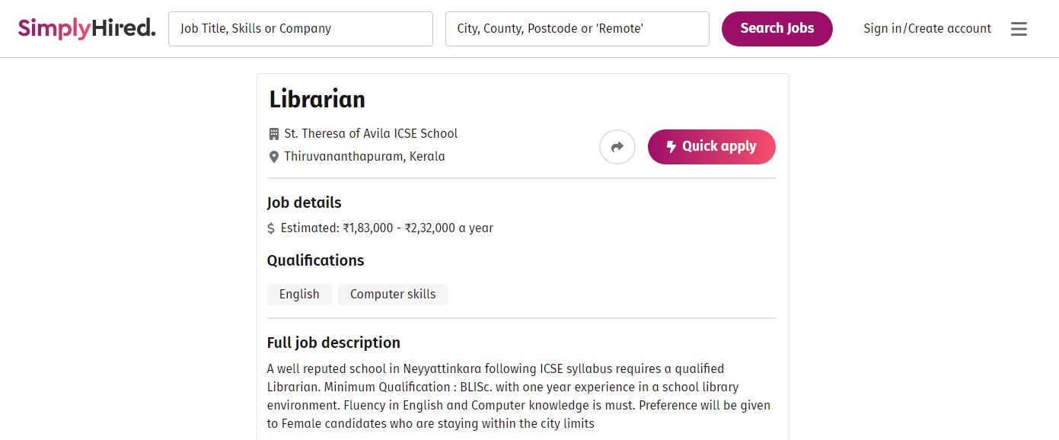This screenshot has height=440, width=1059.
Task: Open Sign in/Create account link
Action: click(927, 29)
